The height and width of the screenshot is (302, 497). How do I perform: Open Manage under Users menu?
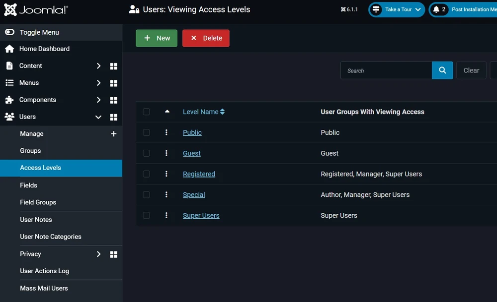click(x=32, y=133)
